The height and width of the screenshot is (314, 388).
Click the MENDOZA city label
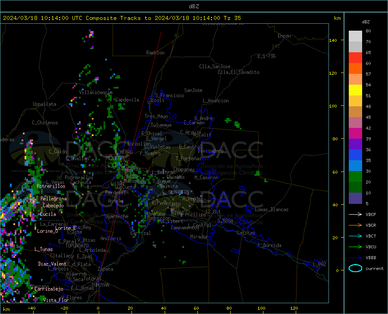coord(115,158)
